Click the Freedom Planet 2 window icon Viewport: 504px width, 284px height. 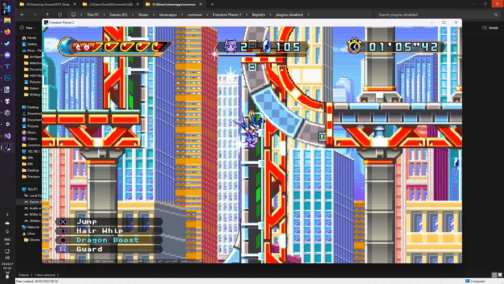(46, 22)
